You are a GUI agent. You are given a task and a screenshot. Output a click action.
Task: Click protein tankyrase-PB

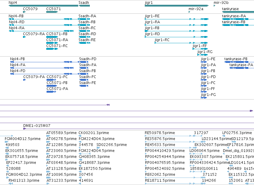pos(239,62)
